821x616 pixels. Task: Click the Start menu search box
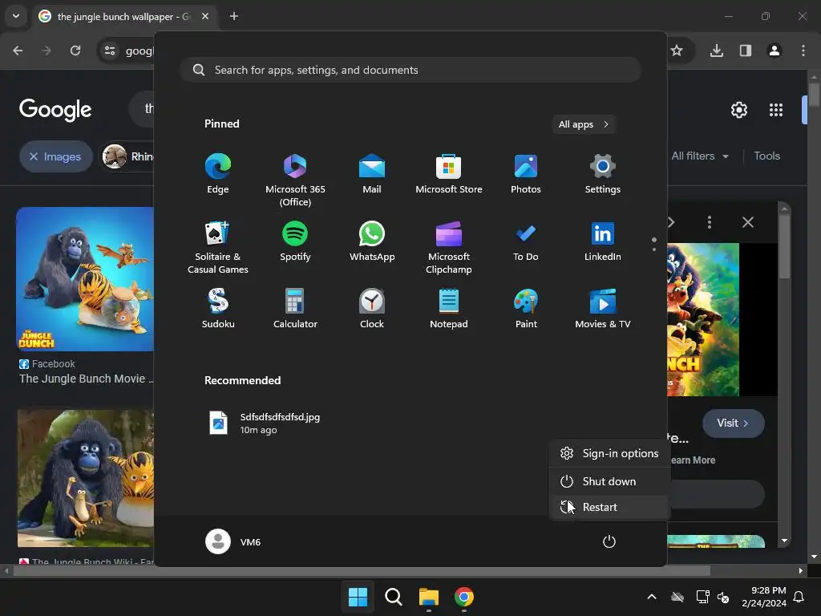pyautogui.click(x=411, y=71)
